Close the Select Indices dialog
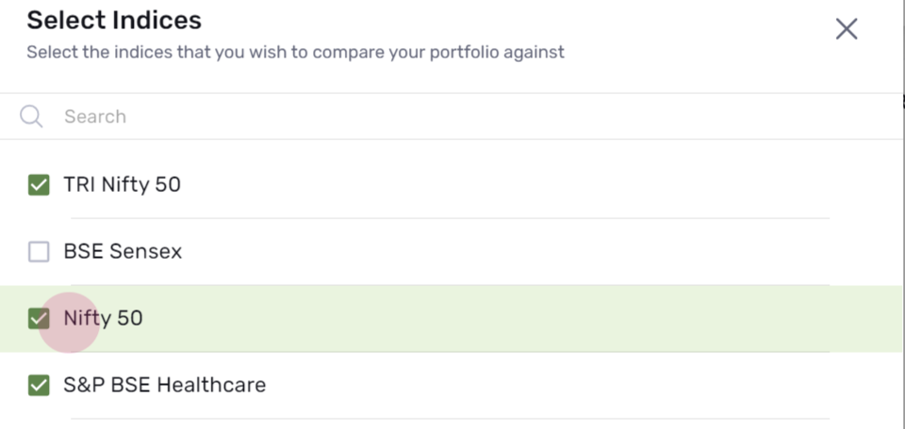This screenshot has height=429, width=905. click(847, 29)
